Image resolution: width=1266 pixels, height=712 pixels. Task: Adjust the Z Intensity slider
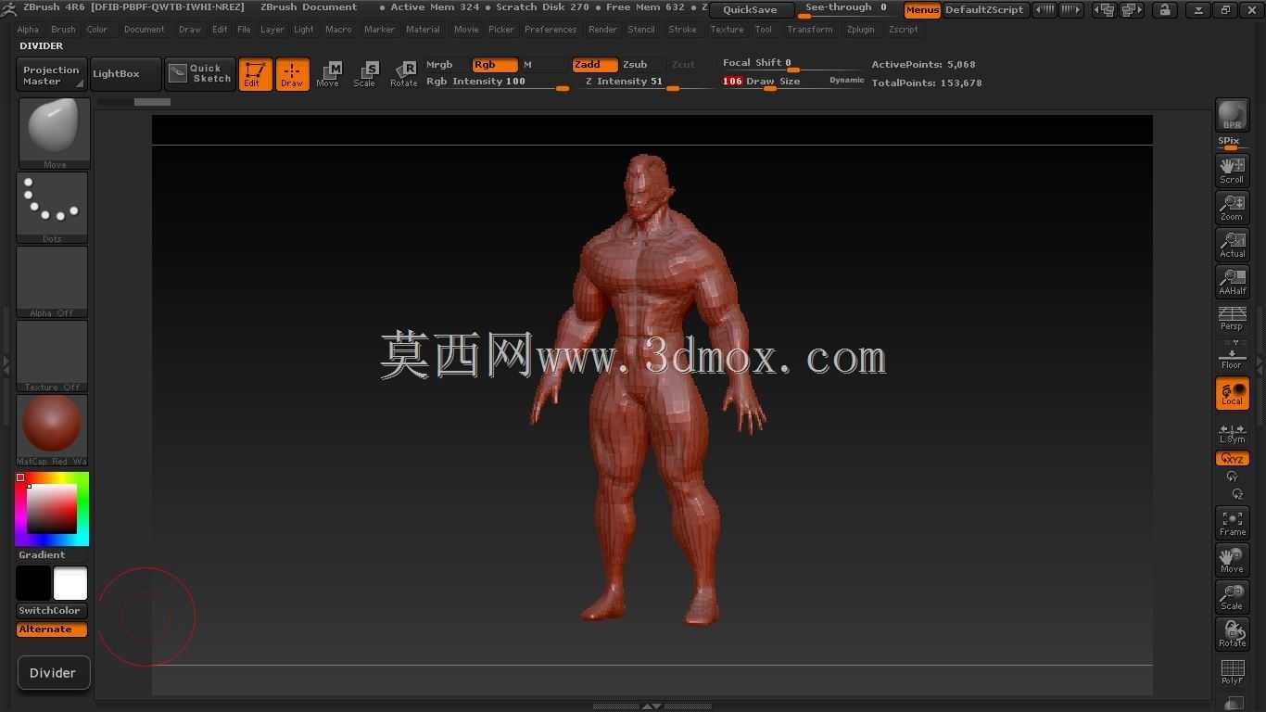pyautogui.click(x=645, y=83)
